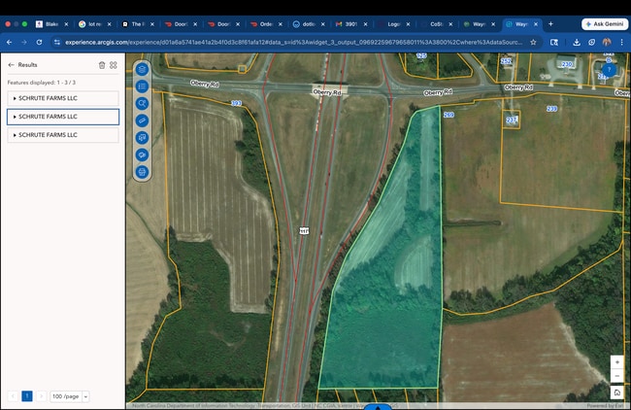
Task: Click the Ask Gemini button
Action: pos(604,23)
